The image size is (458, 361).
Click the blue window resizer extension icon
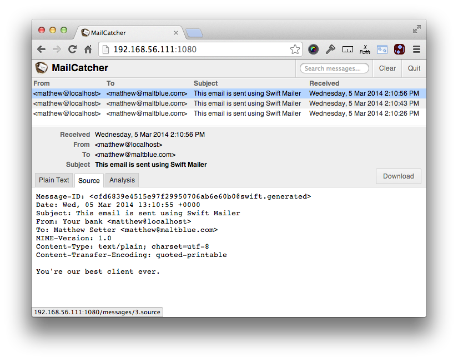pos(382,50)
